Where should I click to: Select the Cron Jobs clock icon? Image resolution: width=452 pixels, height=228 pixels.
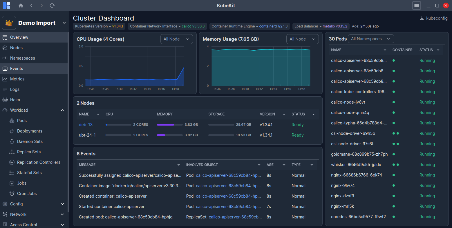12,193
